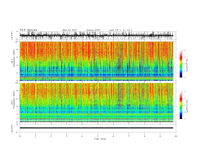This screenshot has width=198, height=153.
Task: Click the ch.1 spectrogram color scale bar
Action: click(x=181, y=64)
